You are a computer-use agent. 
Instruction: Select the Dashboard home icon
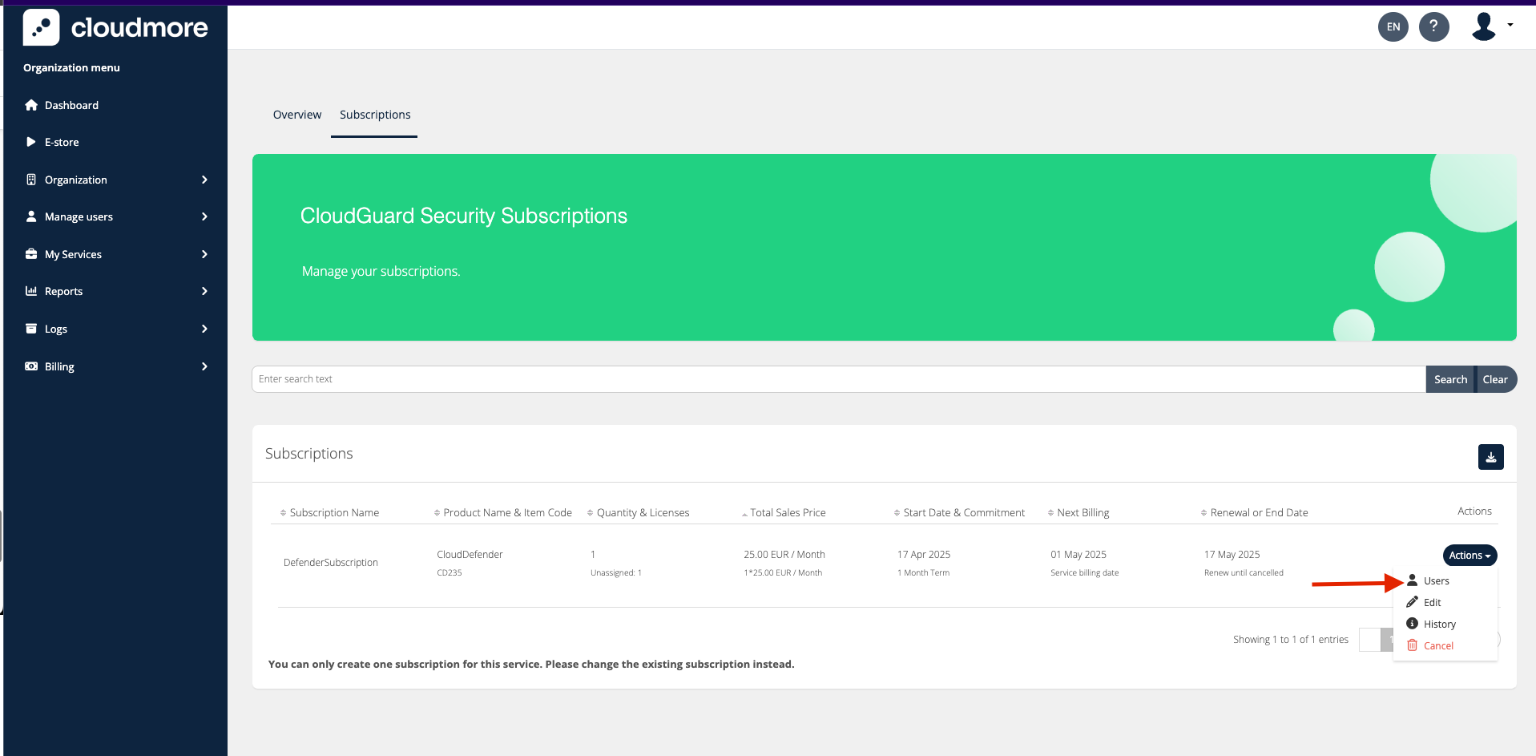pyautogui.click(x=30, y=104)
